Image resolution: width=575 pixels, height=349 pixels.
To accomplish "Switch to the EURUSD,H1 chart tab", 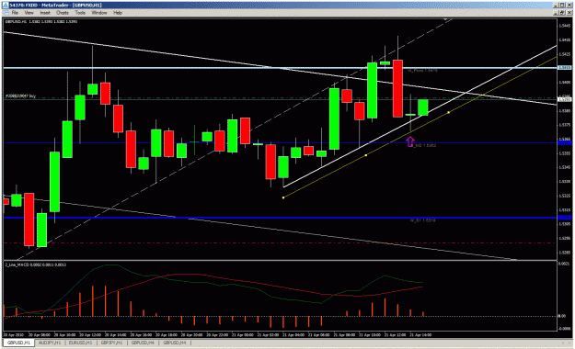I will (80, 343).
